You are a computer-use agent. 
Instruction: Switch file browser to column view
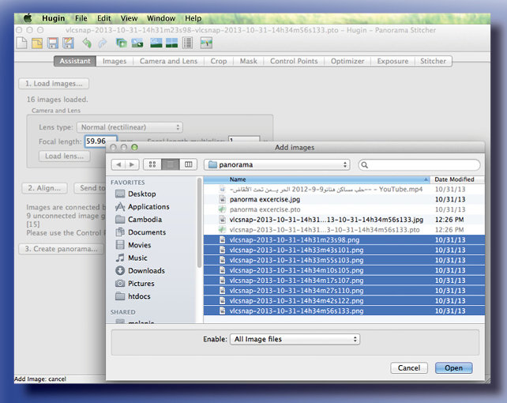(189, 164)
